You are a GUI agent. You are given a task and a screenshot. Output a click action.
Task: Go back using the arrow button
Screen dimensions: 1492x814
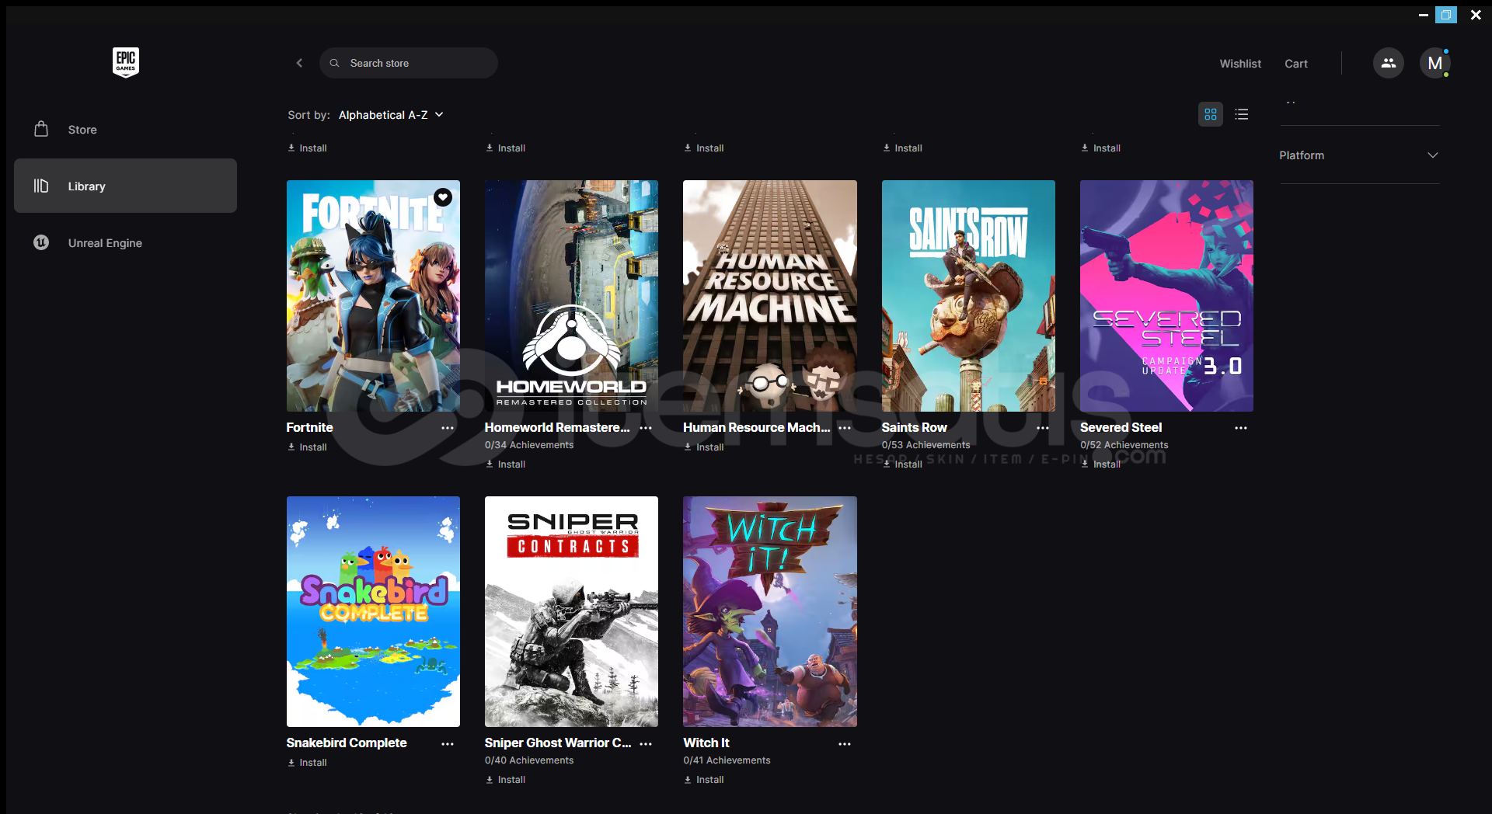299,63
